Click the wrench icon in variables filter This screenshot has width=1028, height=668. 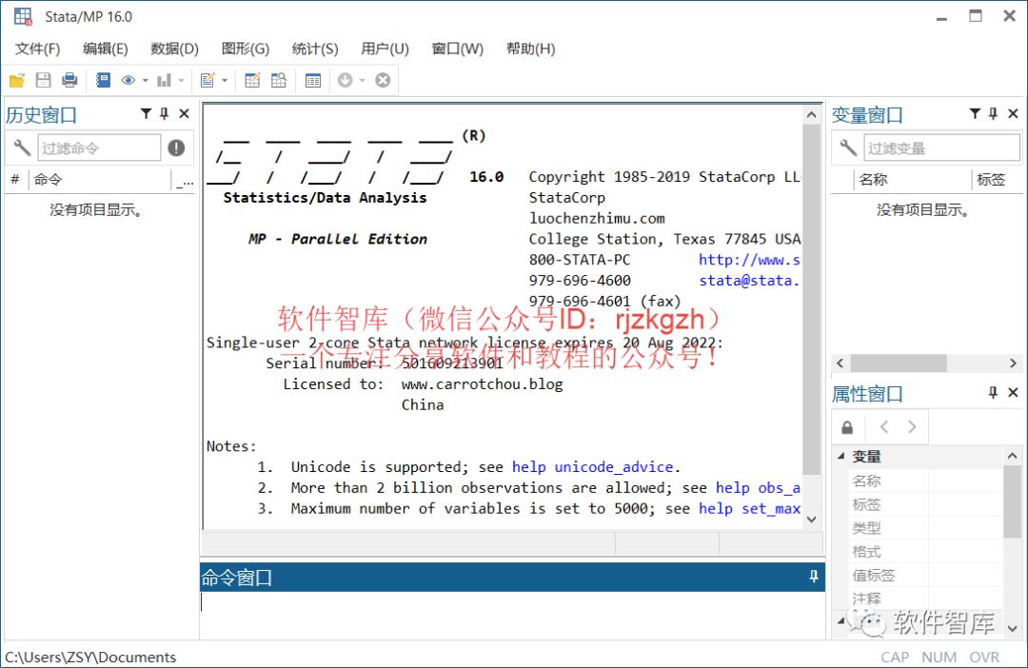[848, 147]
